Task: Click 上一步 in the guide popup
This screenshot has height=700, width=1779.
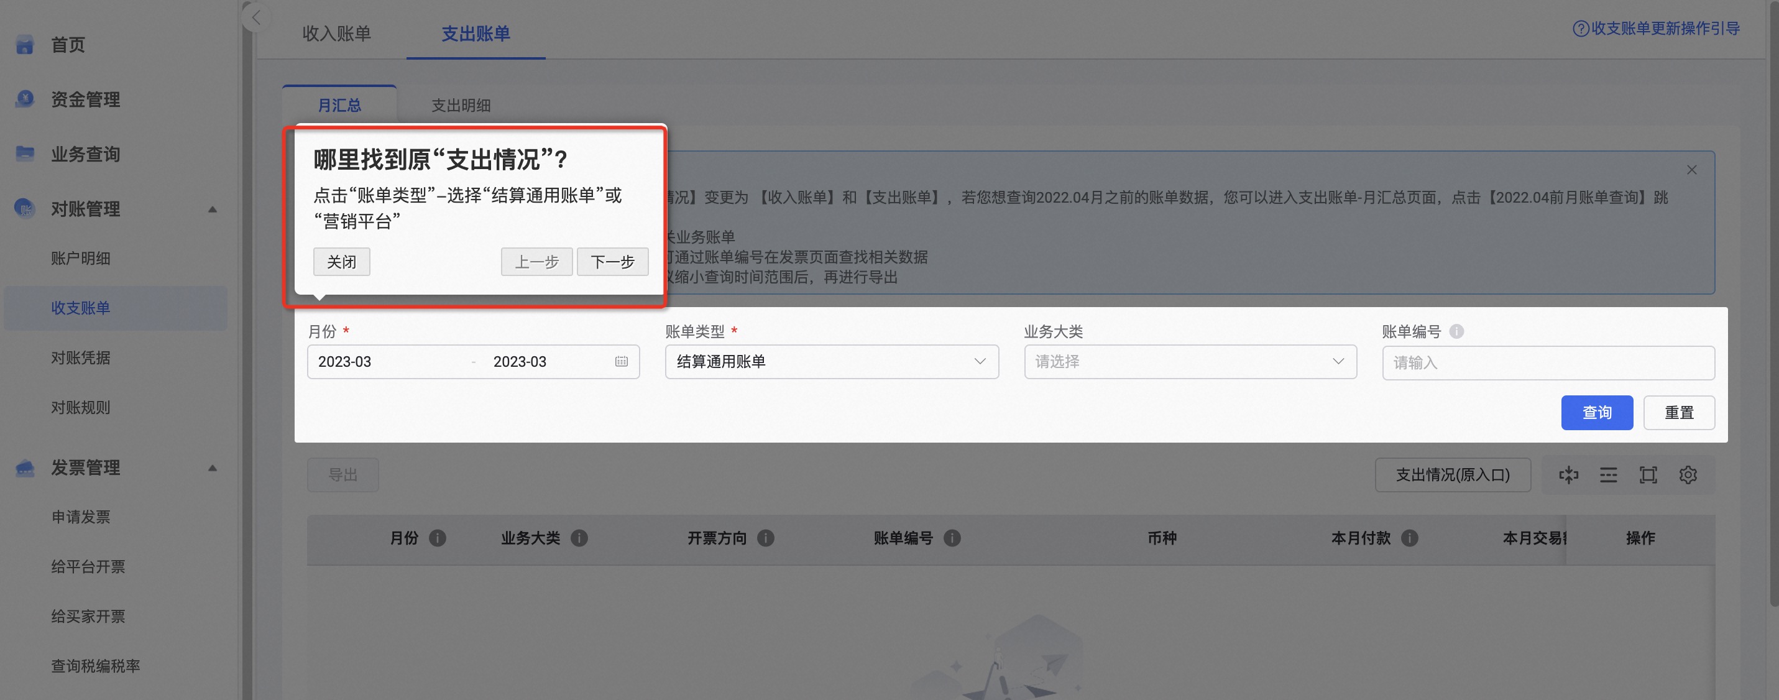Action: [536, 262]
